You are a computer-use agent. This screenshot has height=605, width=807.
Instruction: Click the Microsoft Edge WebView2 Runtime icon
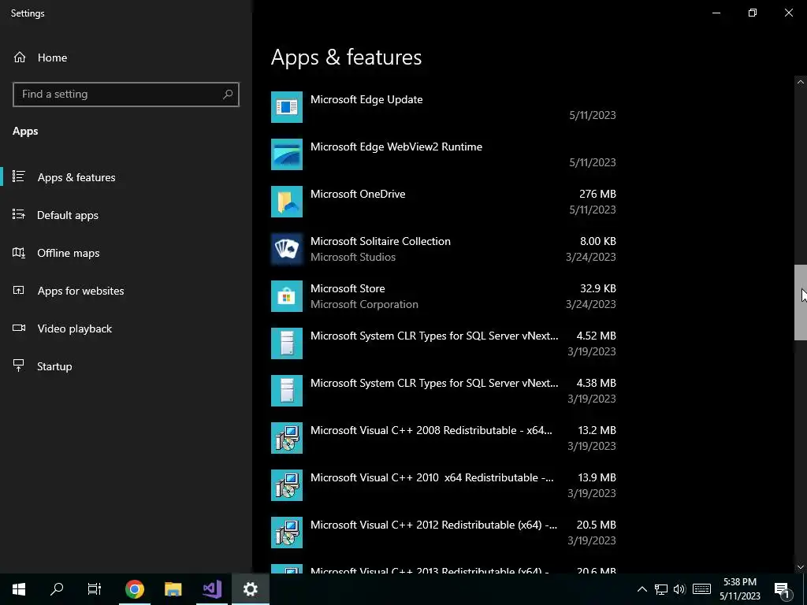pyautogui.click(x=287, y=154)
